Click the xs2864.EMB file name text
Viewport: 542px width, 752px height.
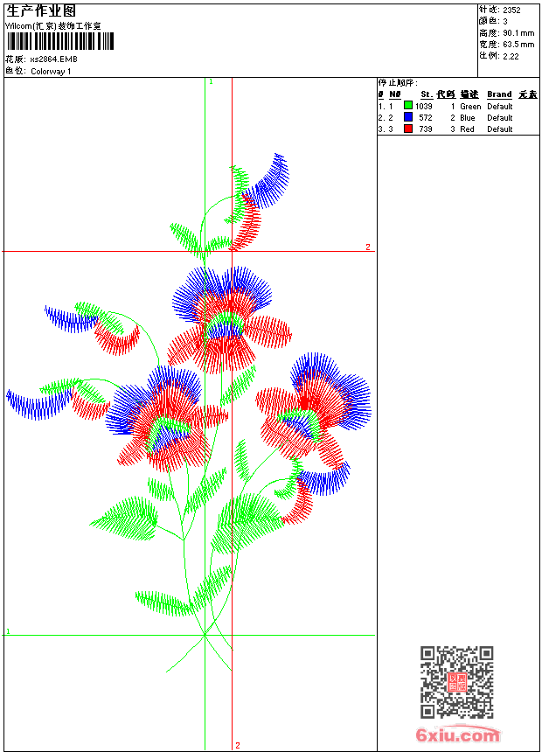point(53,59)
